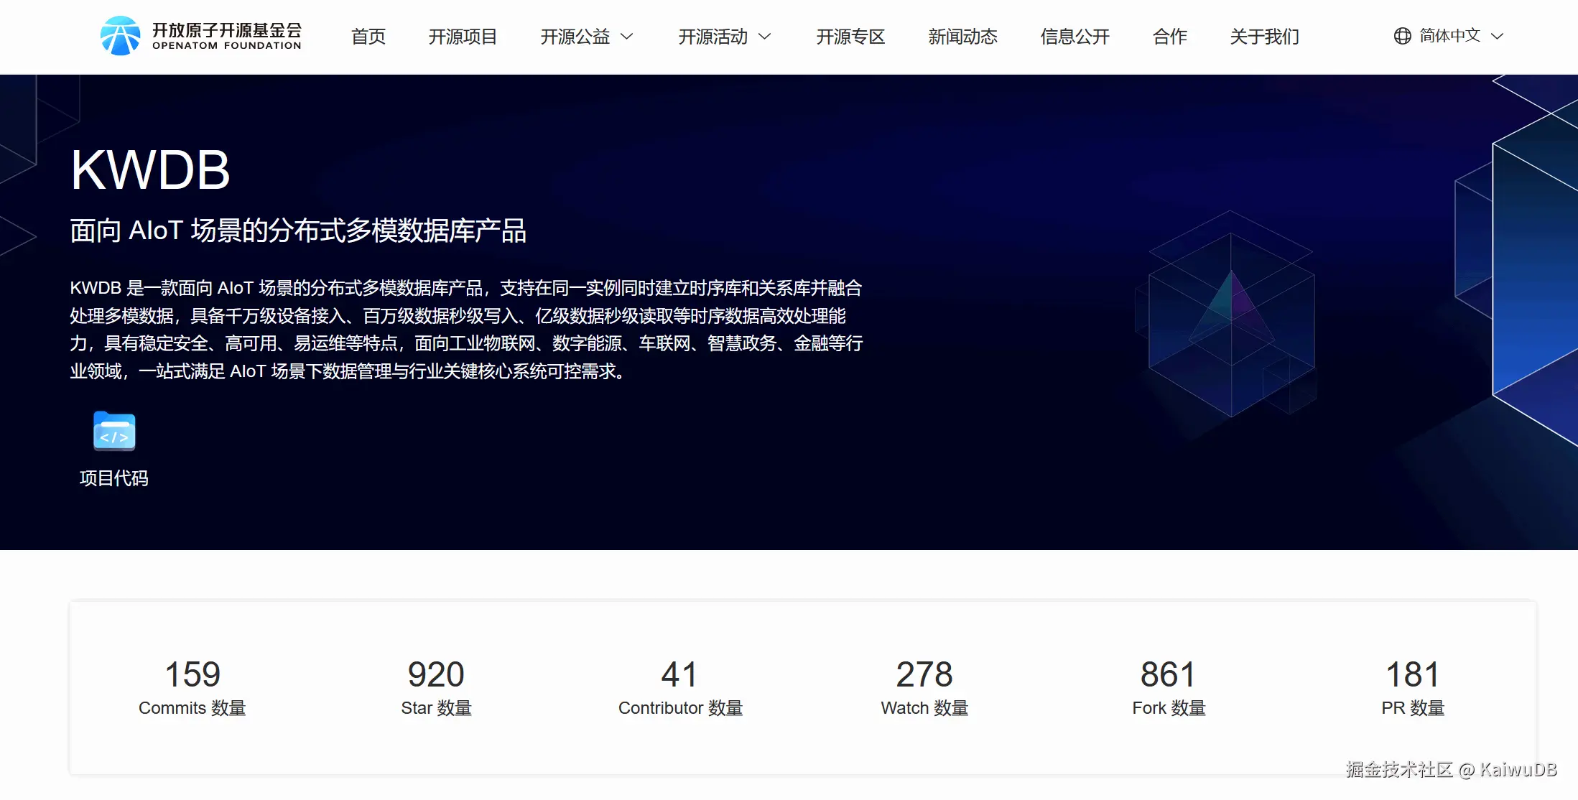
Task: Open the project code folder icon
Action: pyautogui.click(x=114, y=432)
